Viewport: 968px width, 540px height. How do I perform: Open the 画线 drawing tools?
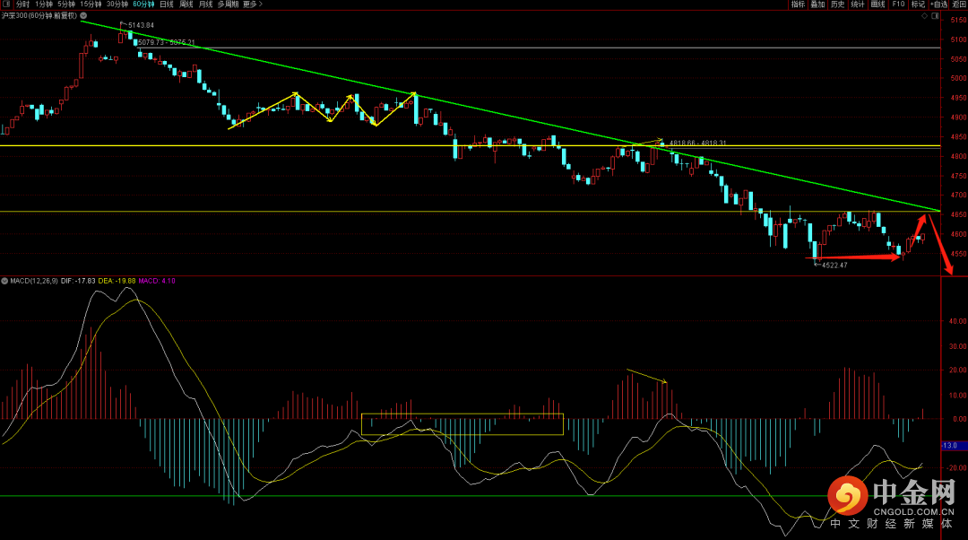(x=877, y=4)
